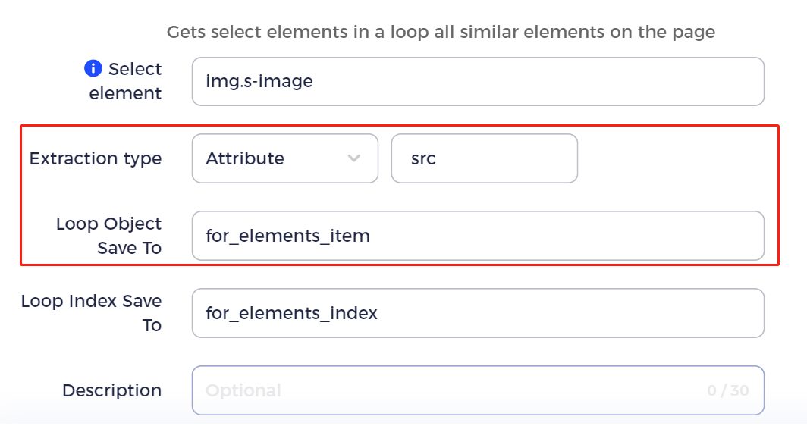Click the 'Extraction type' label
807x426 pixels.
tap(96, 158)
